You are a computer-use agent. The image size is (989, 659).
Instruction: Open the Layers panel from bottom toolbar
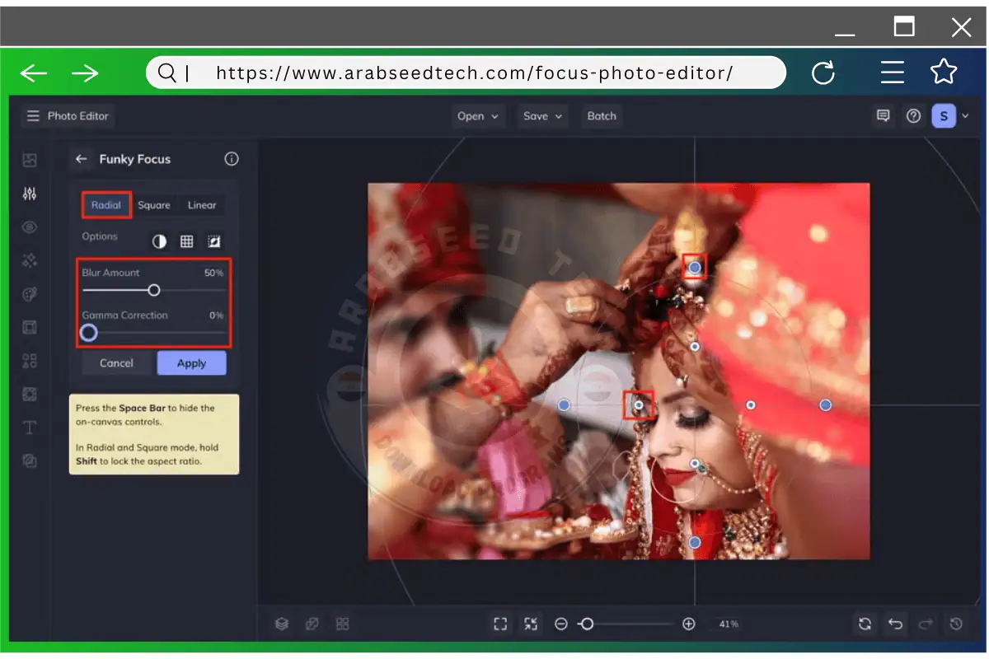point(281,624)
